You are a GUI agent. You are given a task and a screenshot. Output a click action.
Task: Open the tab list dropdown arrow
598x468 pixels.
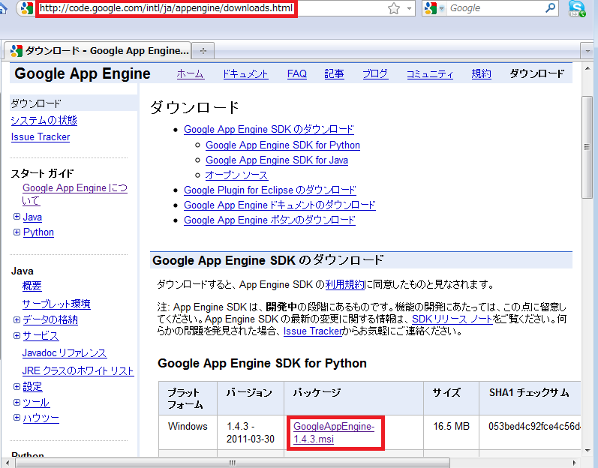pyautogui.click(x=587, y=51)
